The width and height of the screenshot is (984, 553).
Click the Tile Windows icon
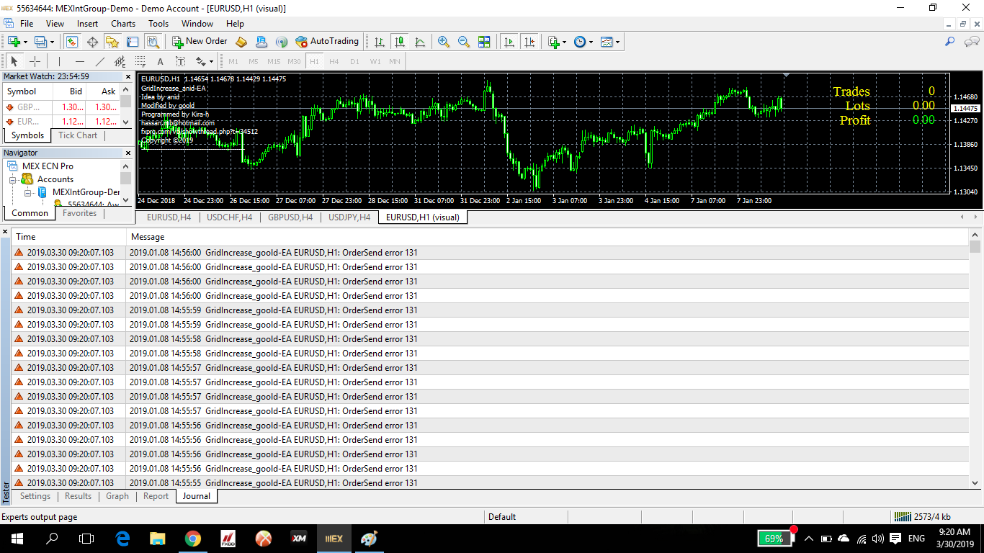pos(484,42)
